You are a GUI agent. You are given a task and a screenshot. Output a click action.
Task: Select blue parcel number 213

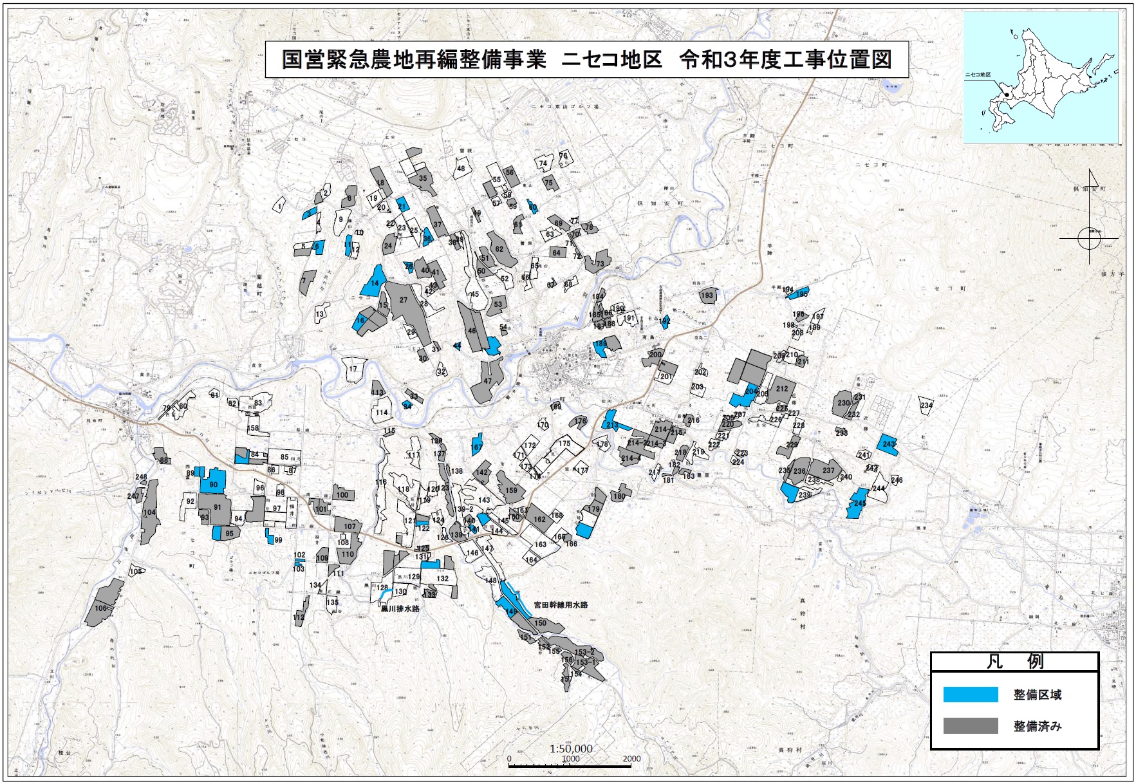pyautogui.click(x=611, y=423)
